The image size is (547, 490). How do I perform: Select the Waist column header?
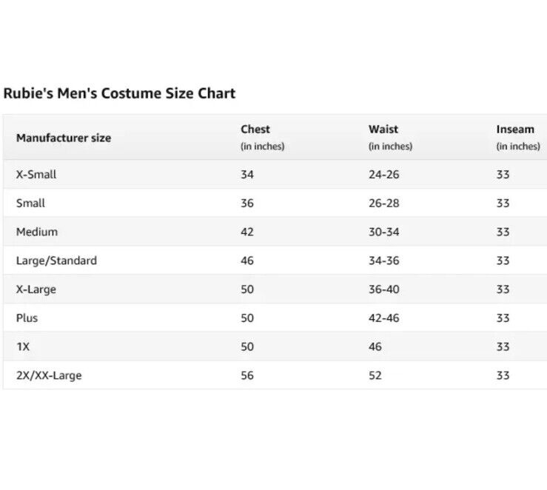[383, 130]
